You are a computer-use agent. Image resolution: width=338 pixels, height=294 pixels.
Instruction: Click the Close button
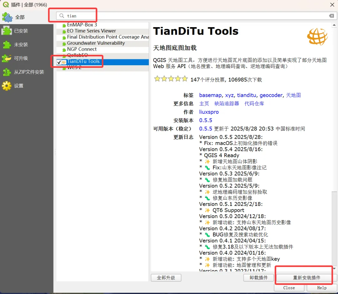pos(289,288)
